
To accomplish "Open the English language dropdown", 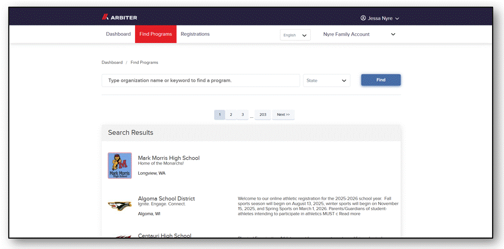I will pyautogui.click(x=295, y=35).
